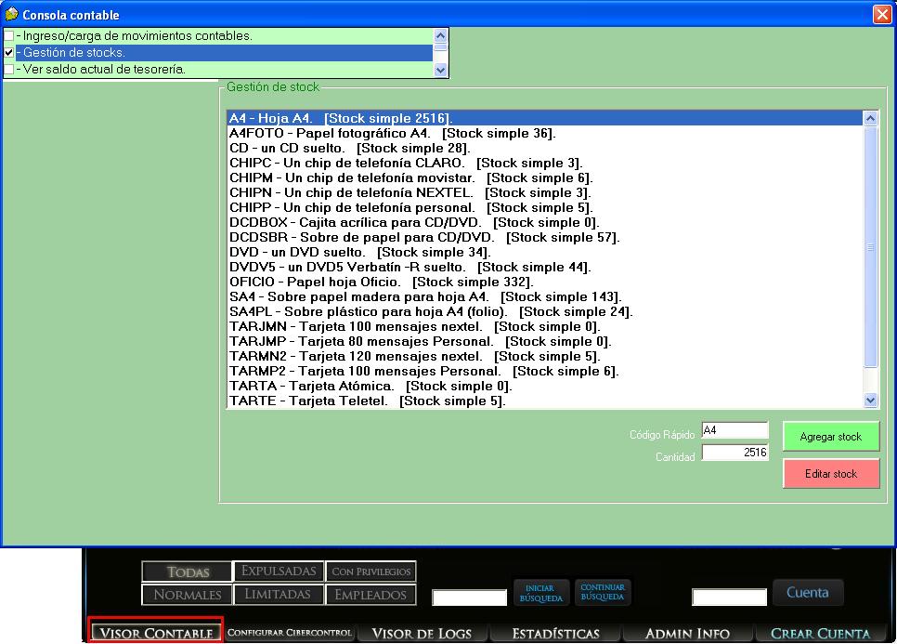Check the Ingreso/carga de movimientos contables box
Image resolution: width=897 pixels, height=644 pixels.
tap(9, 36)
